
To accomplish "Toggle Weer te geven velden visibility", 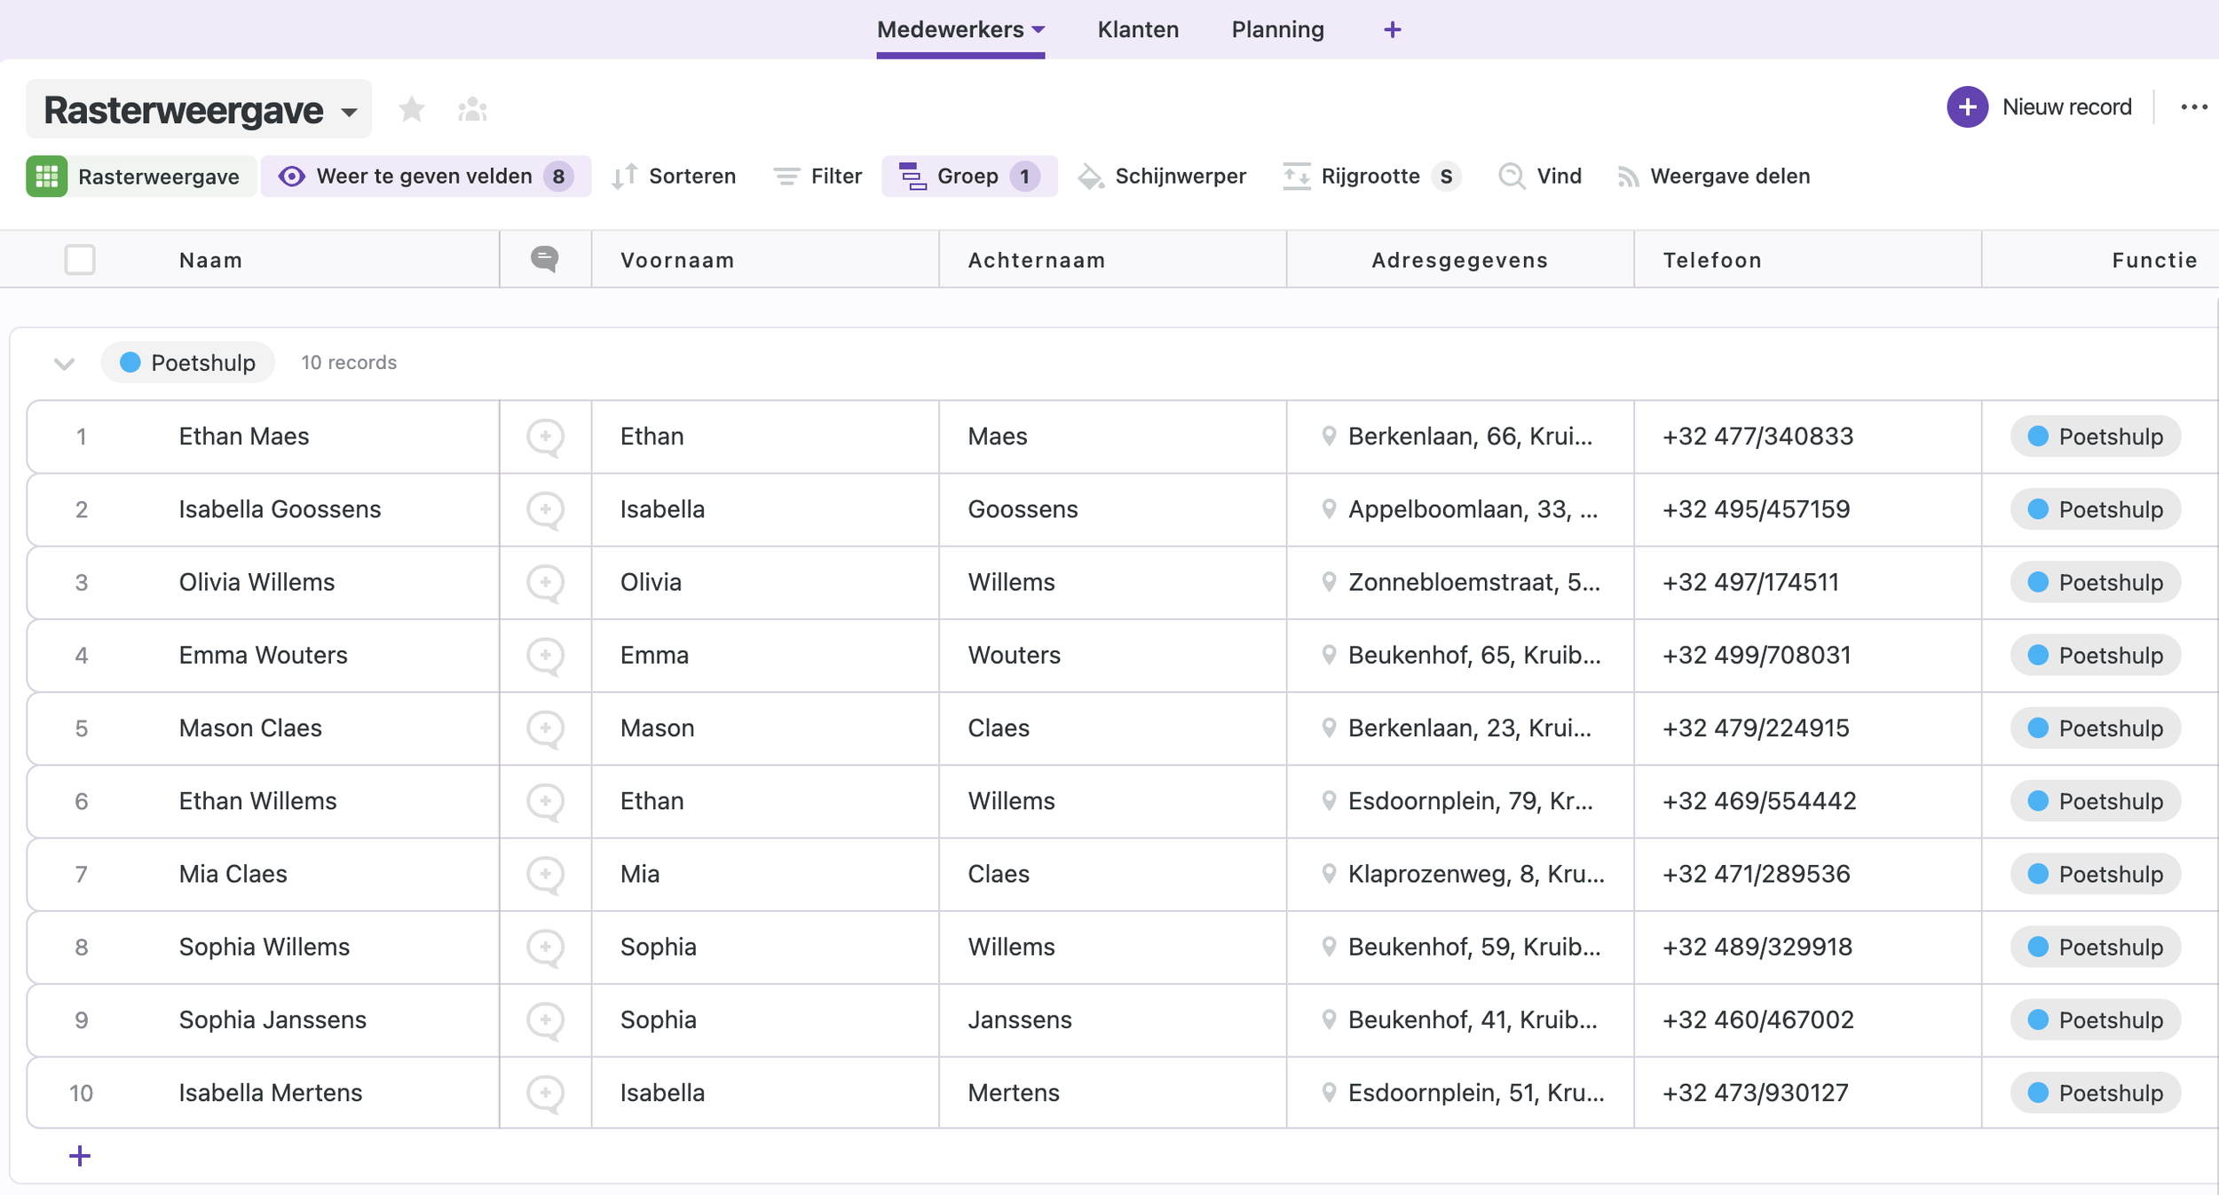I will (425, 177).
